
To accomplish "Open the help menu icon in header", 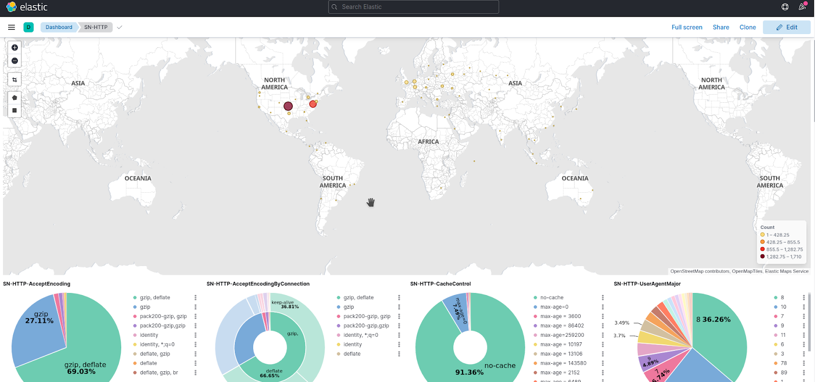I will 785,7.
